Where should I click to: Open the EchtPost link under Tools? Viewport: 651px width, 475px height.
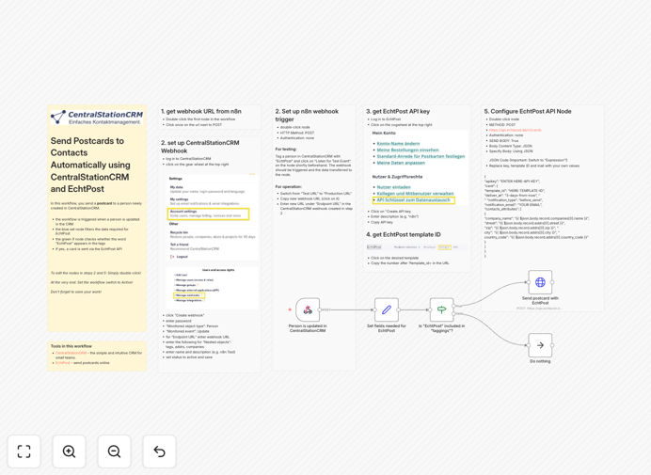63,363
